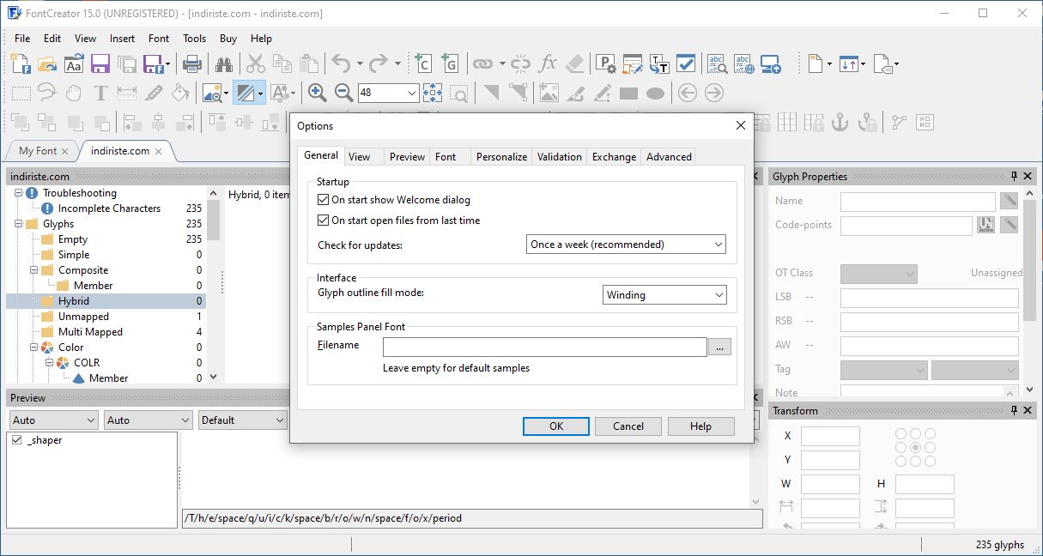Open the Tools menu

[x=195, y=39]
